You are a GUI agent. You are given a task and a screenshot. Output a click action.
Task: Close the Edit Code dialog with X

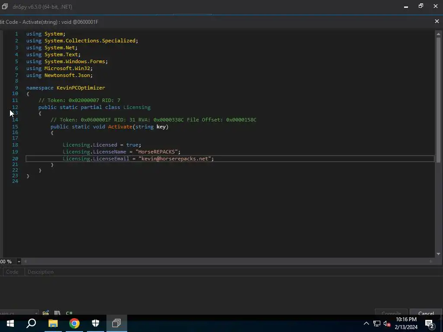coord(437,21)
